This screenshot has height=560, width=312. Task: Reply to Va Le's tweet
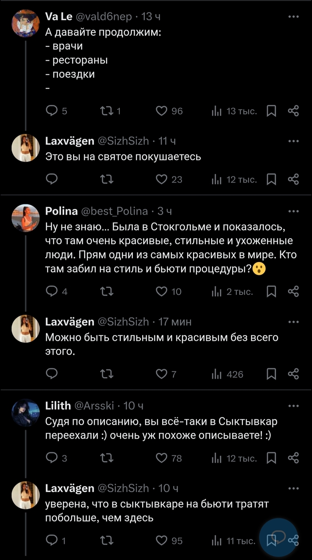coord(52,111)
